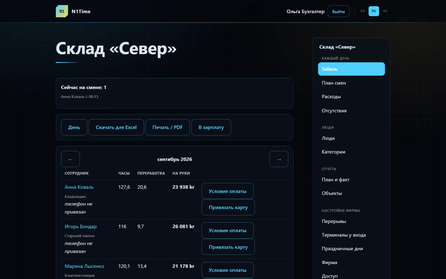Viewport: 446px width, 279px height.
Task: Click Анна Коваль с 08:13 text
Action: [x=80, y=97]
